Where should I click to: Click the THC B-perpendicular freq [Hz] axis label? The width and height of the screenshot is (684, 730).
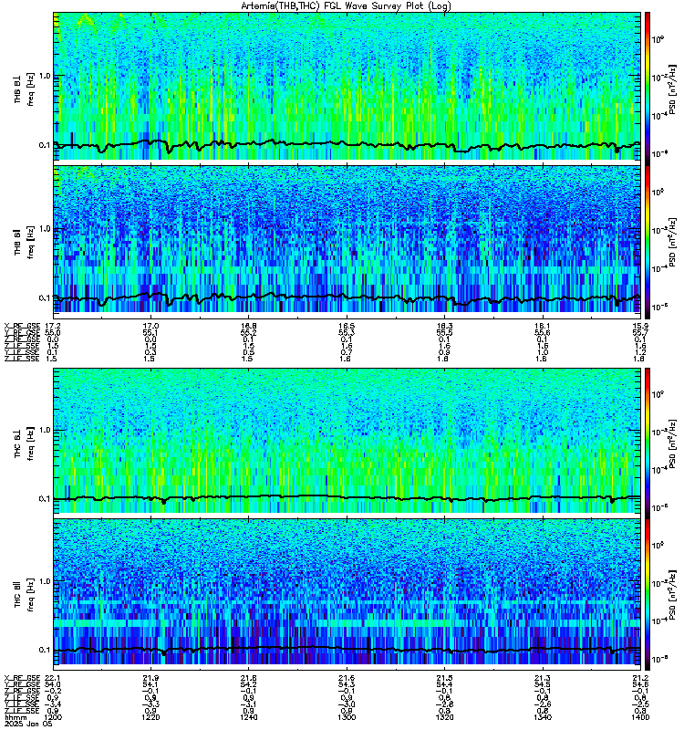click(x=24, y=443)
